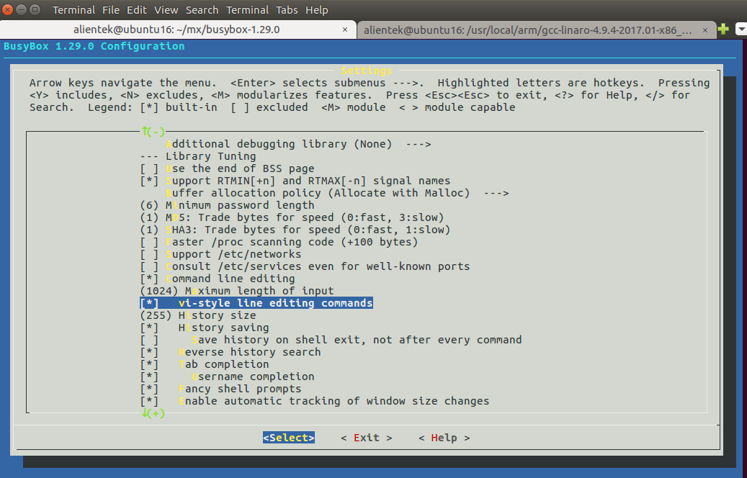This screenshot has height=478, width=747.
Task: Click the 'Settings' dialog title
Action: (x=367, y=71)
